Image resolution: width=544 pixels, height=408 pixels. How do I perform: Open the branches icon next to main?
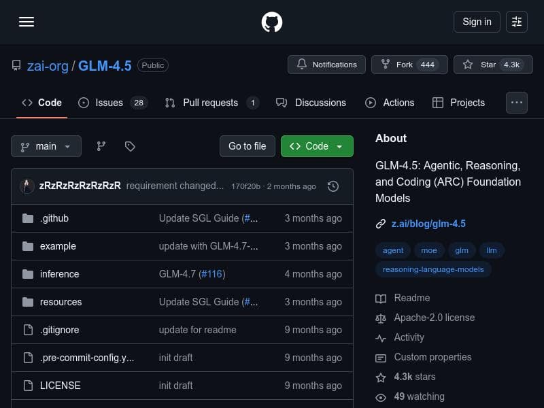[x=101, y=146]
